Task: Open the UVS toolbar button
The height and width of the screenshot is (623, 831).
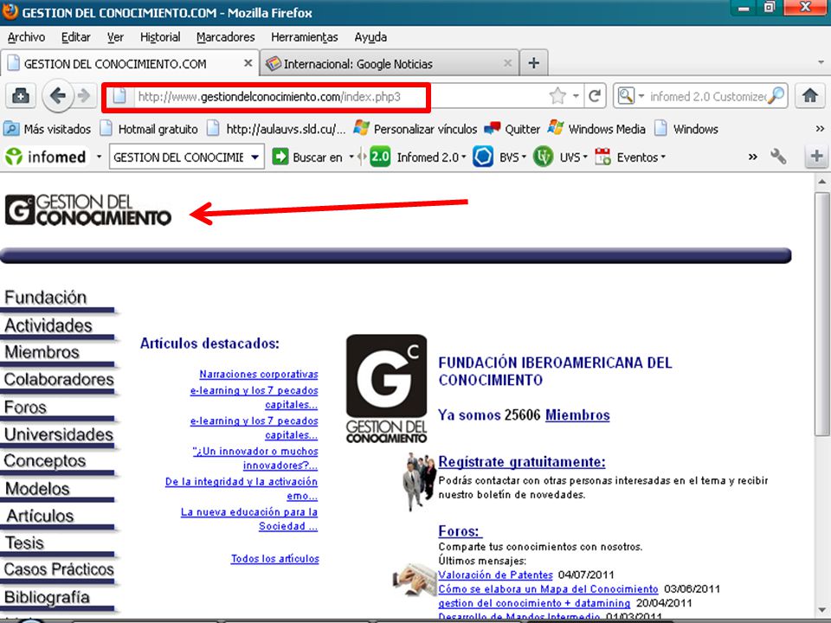Action: (560, 157)
